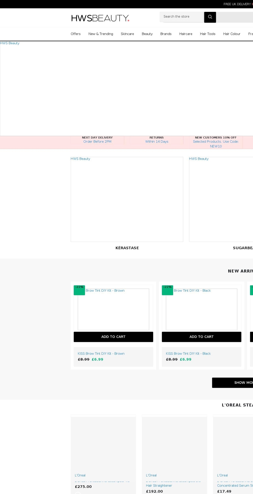Open the HWS Beauty logo homepage
Viewport: 253px width, 494px height.
coord(100,18)
